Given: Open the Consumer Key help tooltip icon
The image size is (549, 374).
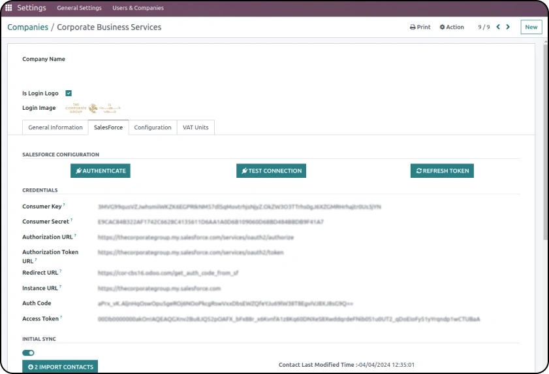Looking at the screenshot, I should (x=64, y=205).
